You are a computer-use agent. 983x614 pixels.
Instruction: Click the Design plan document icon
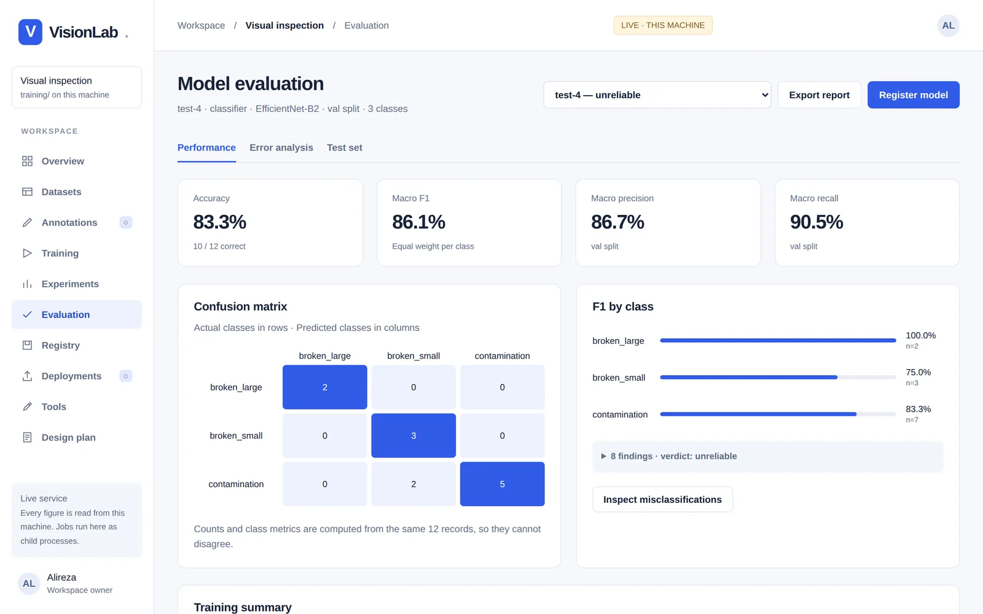click(27, 437)
